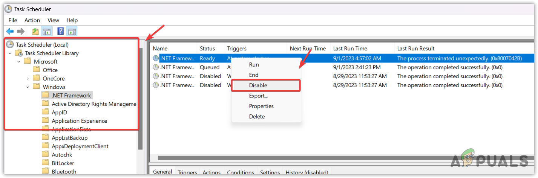Image resolution: width=538 pixels, height=178 pixels.
Task: Click the blue Help toolbar icon
Action: 60,31
